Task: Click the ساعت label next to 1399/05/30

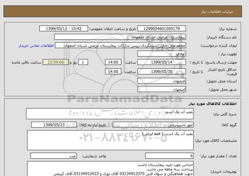Action: 131,72
